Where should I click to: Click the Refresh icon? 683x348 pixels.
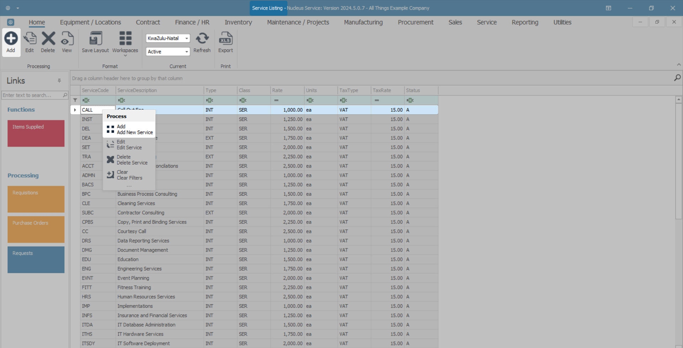(x=202, y=38)
